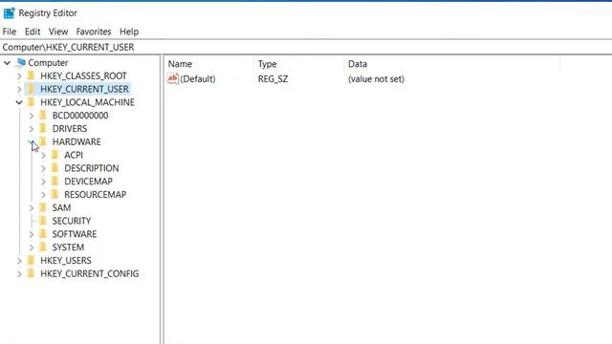Collapse the Computer root node
Screen dimensions: 612x344
[7, 63]
